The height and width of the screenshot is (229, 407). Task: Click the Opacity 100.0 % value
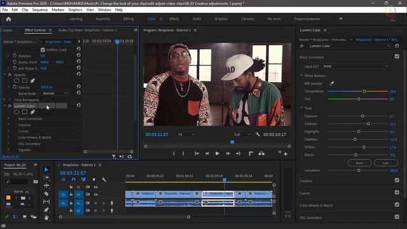point(46,87)
